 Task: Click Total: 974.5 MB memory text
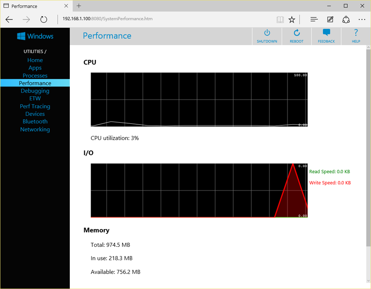[x=110, y=245]
